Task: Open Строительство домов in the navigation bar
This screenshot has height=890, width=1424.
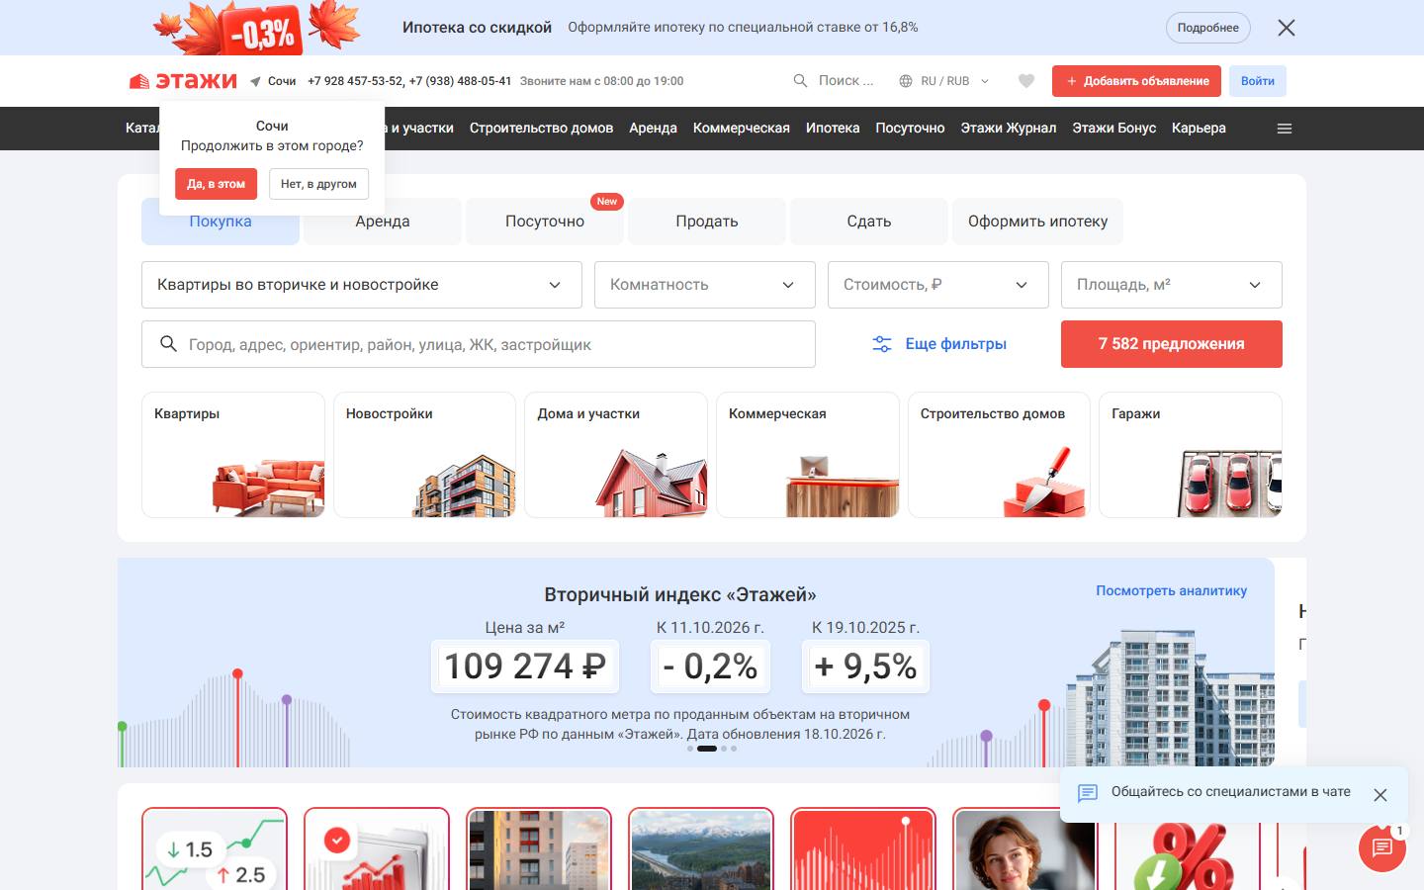Action: [541, 129]
